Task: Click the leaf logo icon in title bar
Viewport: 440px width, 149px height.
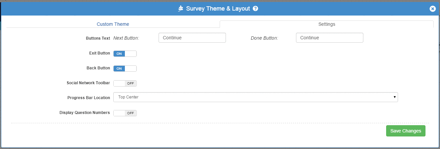Action: pos(180,9)
